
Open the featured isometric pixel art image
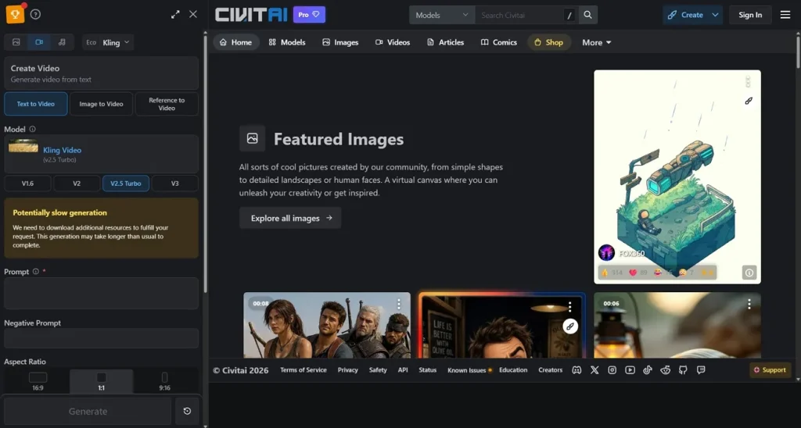(x=677, y=177)
